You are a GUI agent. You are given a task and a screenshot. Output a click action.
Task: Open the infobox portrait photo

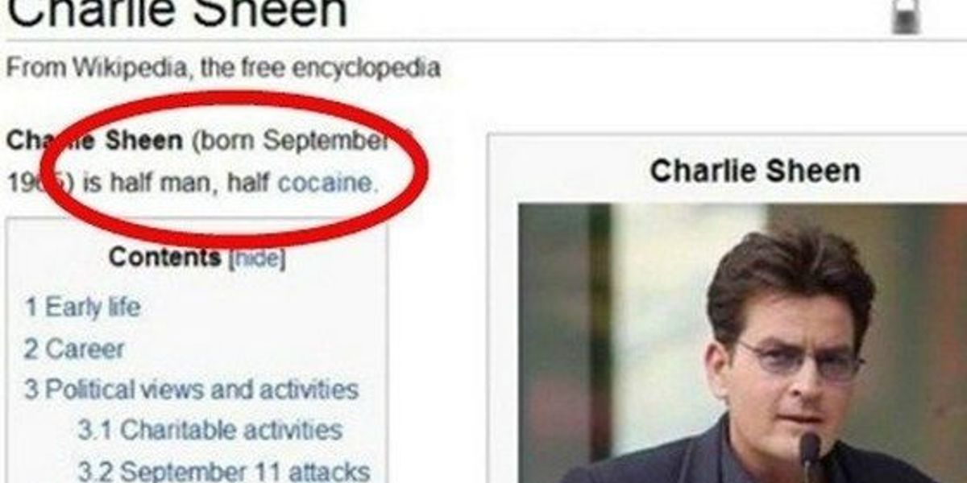click(742, 343)
